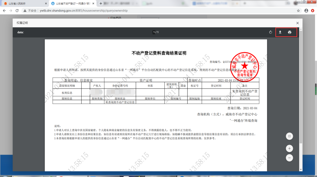
Task: Bookmark this page with the star icon
Action: click(x=299, y=11)
